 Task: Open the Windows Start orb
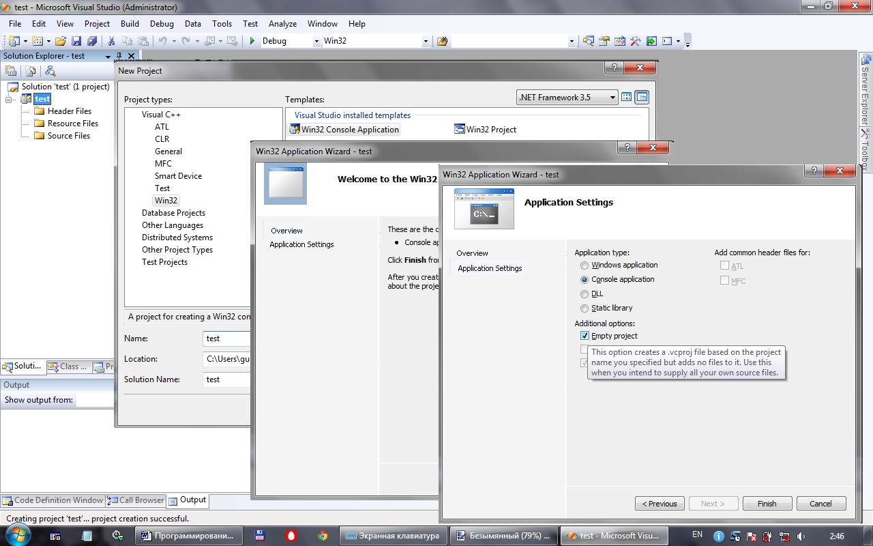17,536
